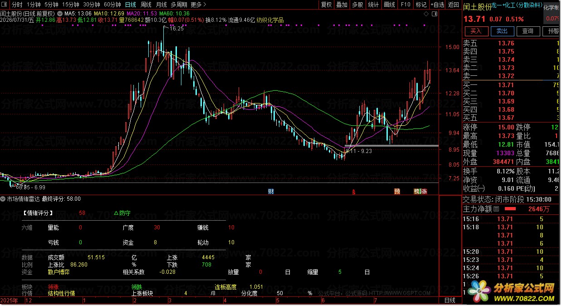
Task: Switch to the 周线 weekly chart tab
Action: [146, 5]
